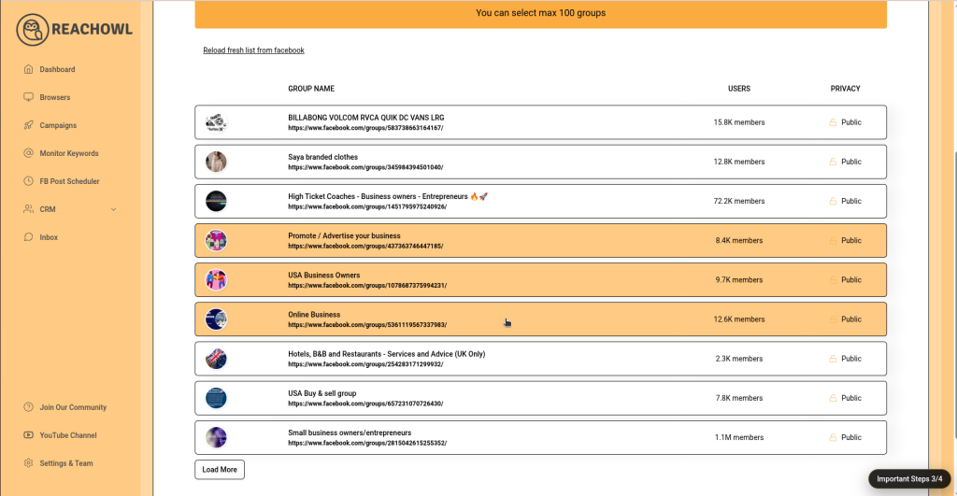Click the Campaigns rocket icon

[29, 125]
